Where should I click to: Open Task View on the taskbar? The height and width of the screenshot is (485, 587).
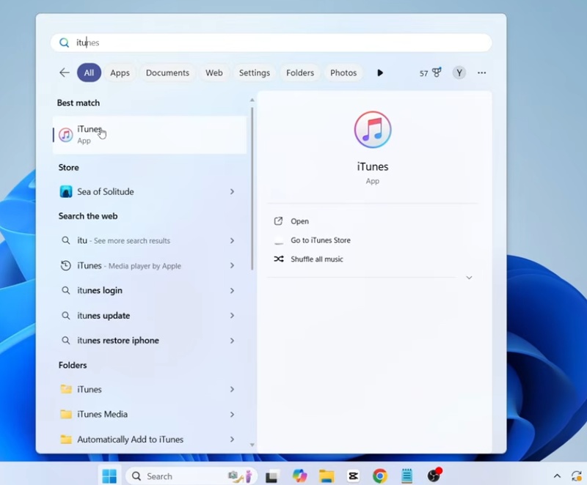click(271, 476)
